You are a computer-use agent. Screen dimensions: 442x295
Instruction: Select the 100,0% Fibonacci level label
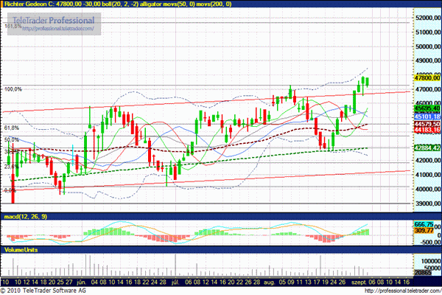tap(13, 89)
